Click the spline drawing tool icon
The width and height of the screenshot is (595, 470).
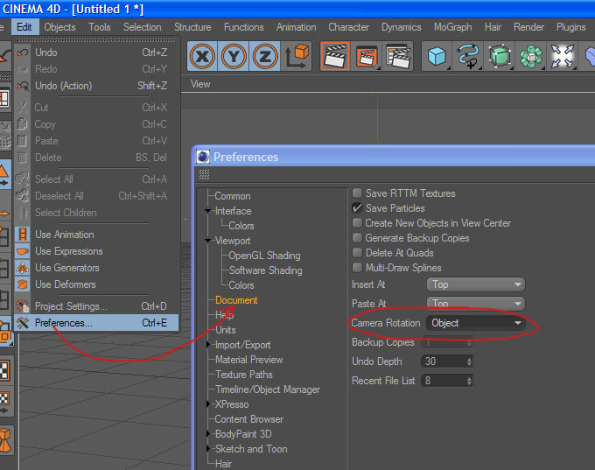tap(468, 57)
